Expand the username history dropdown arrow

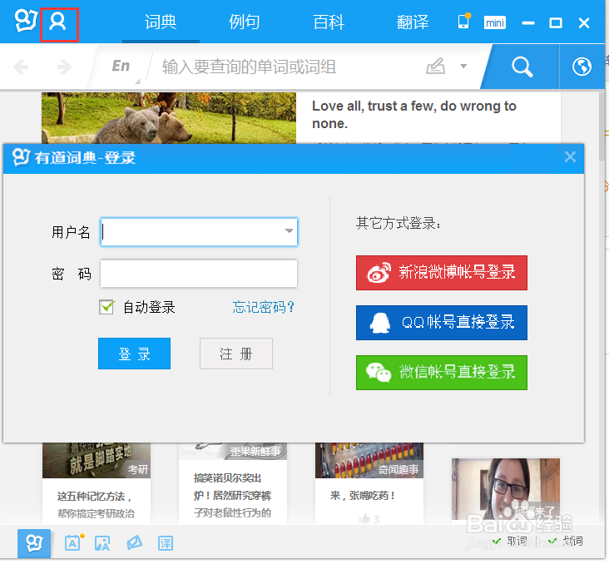289,230
